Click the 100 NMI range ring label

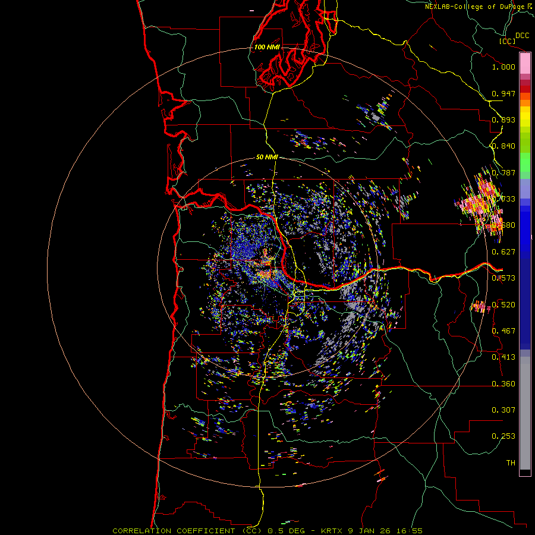tap(267, 47)
